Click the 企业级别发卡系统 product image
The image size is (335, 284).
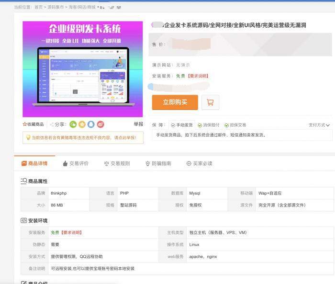coord(83,69)
